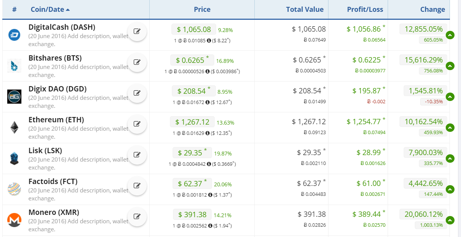This screenshot has width=461, height=237.
Task: Edit the Lisk (LSK) entry
Action: [137, 155]
